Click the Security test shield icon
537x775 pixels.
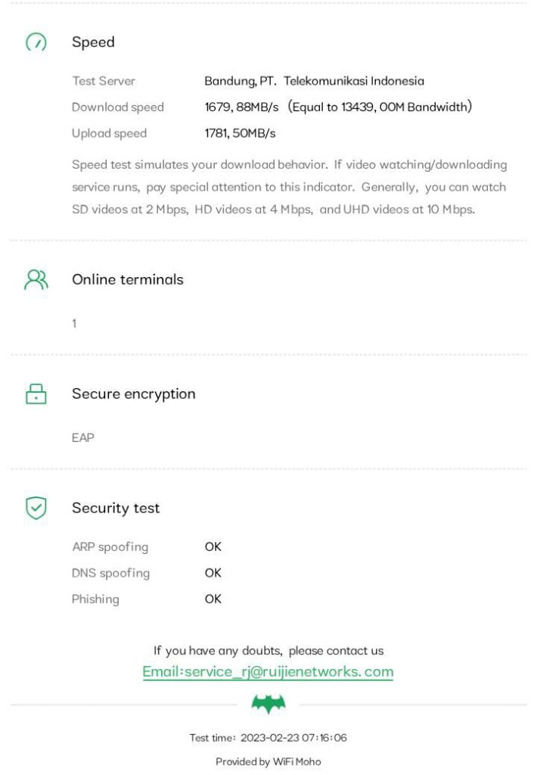coord(36,508)
